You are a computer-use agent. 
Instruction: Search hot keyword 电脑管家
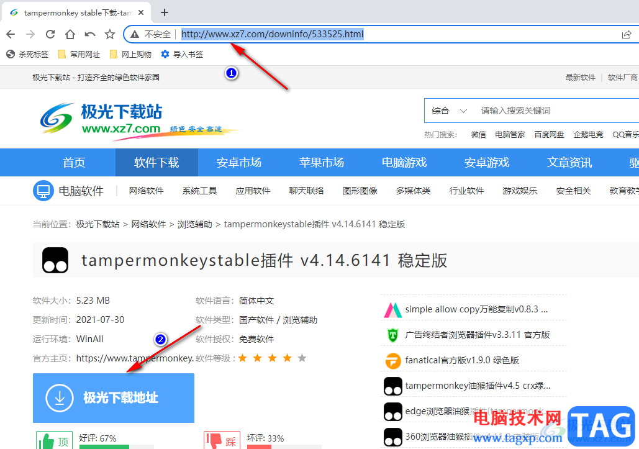(510, 135)
